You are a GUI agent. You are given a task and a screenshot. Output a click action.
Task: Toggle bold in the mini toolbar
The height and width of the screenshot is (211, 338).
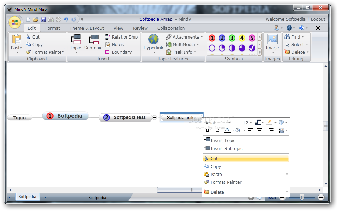tap(207, 130)
